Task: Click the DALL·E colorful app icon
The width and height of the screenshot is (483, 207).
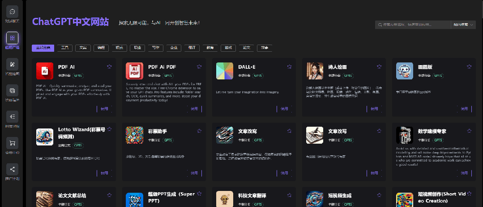Action: click(225, 71)
